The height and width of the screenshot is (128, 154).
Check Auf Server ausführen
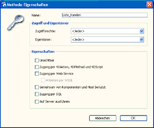click(x=37, y=102)
